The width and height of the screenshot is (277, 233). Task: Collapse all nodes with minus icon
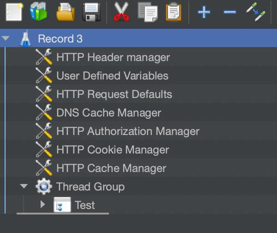pos(229,12)
